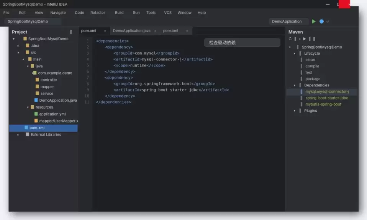Open the Run menu
367x220 pixels.
(136, 13)
